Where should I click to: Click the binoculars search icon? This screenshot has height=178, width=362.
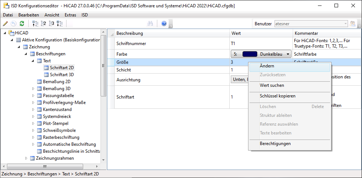tap(151, 23)
